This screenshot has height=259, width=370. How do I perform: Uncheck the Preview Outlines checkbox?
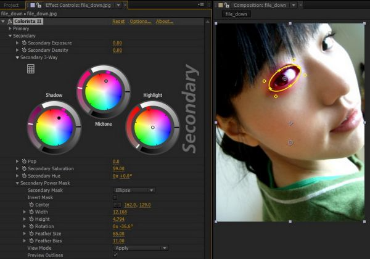coord(115,255)
